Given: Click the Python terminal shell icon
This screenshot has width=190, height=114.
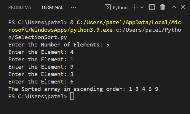Looking at the screenshot, I should pyautogui.click(x=108, y=7).
